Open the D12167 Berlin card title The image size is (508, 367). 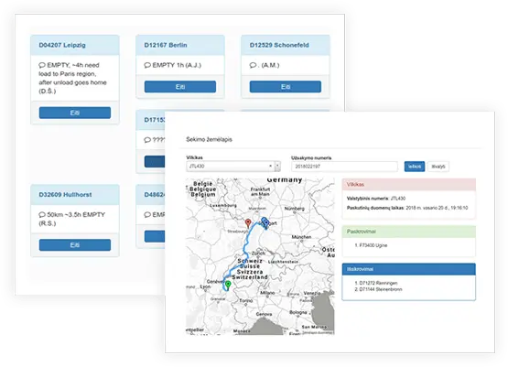click(x=166, y=45)
